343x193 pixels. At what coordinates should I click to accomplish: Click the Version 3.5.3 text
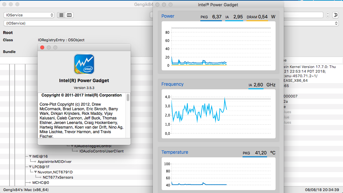coord(84,88)
